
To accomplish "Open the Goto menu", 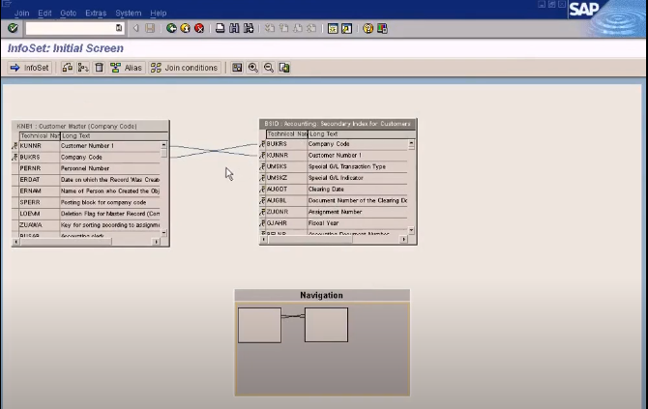I will [69, 14].
